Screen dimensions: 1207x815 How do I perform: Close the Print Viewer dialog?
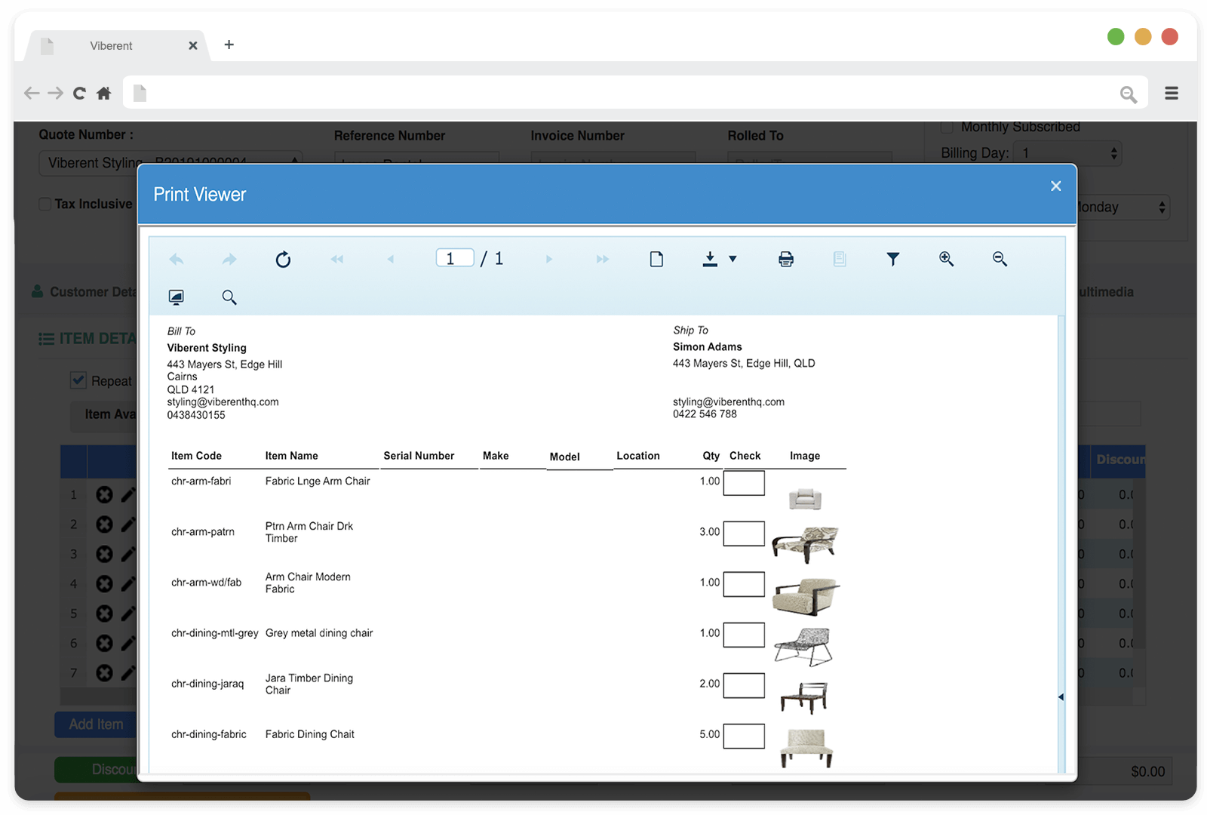(1055, 186)
